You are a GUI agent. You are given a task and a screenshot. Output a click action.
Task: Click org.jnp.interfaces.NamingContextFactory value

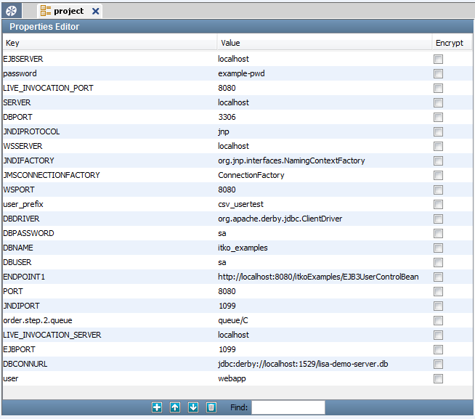[324, 160]
